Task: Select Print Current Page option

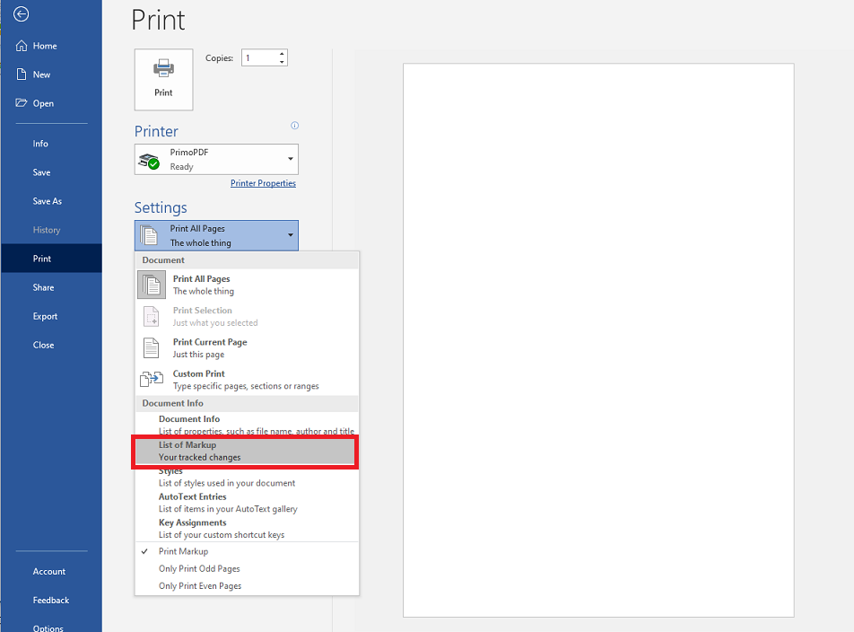Action: (247, 348)
